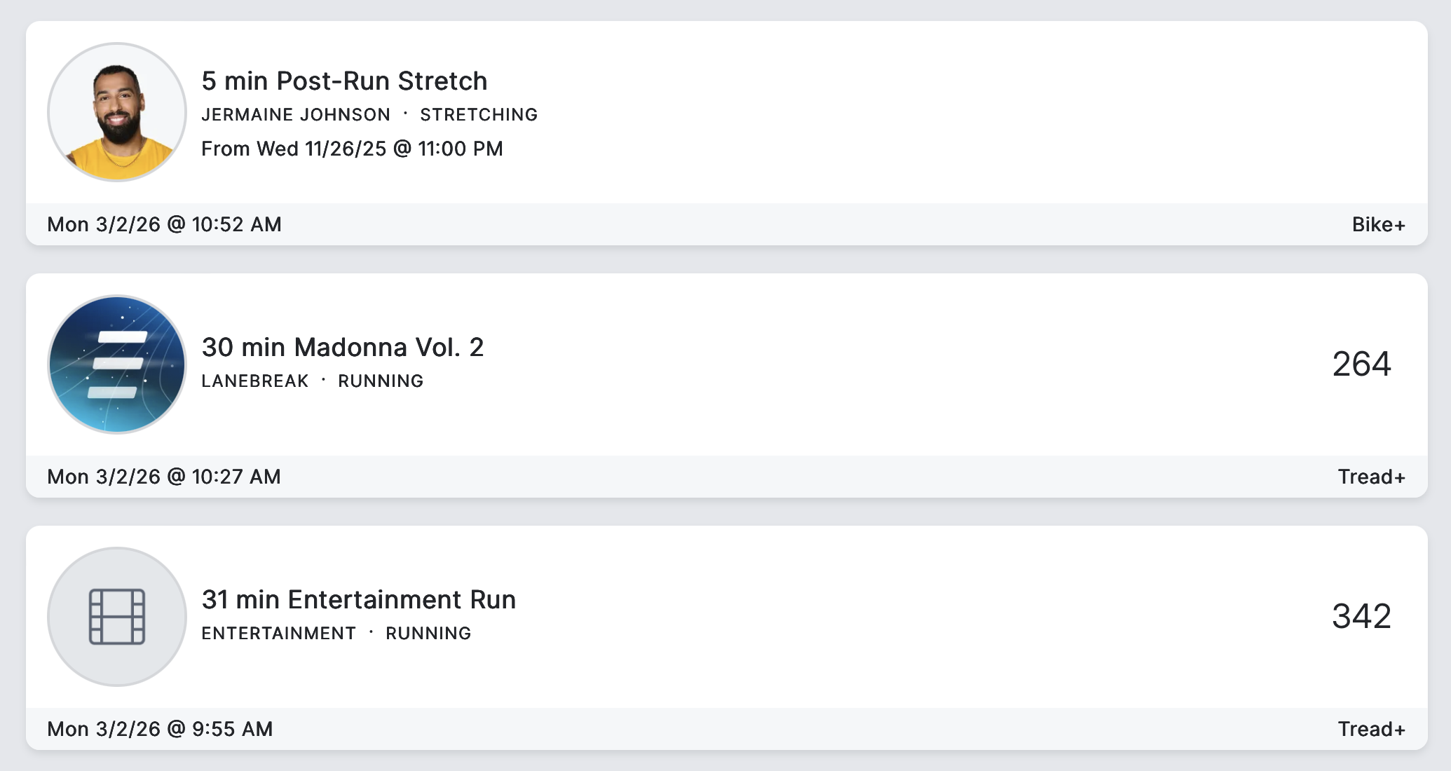Click the 342 output score
1451x771 pixels.
pyautogui.click(x=1361, y=617)
